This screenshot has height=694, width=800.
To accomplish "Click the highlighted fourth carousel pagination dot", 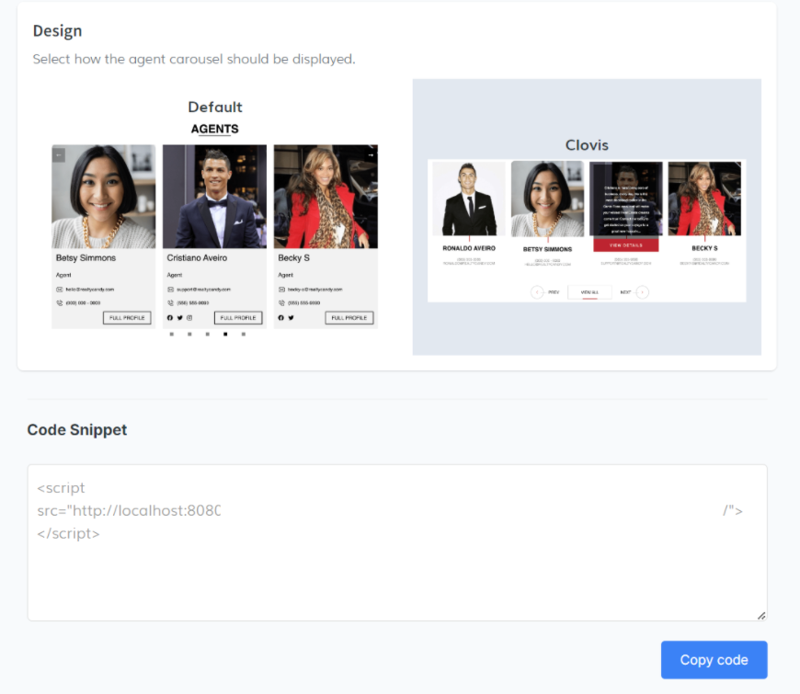I will click(225, 334).
